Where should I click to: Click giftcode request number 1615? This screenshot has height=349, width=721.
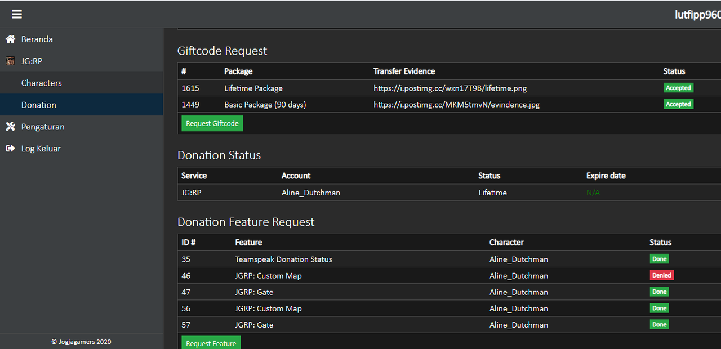point(190,88)
